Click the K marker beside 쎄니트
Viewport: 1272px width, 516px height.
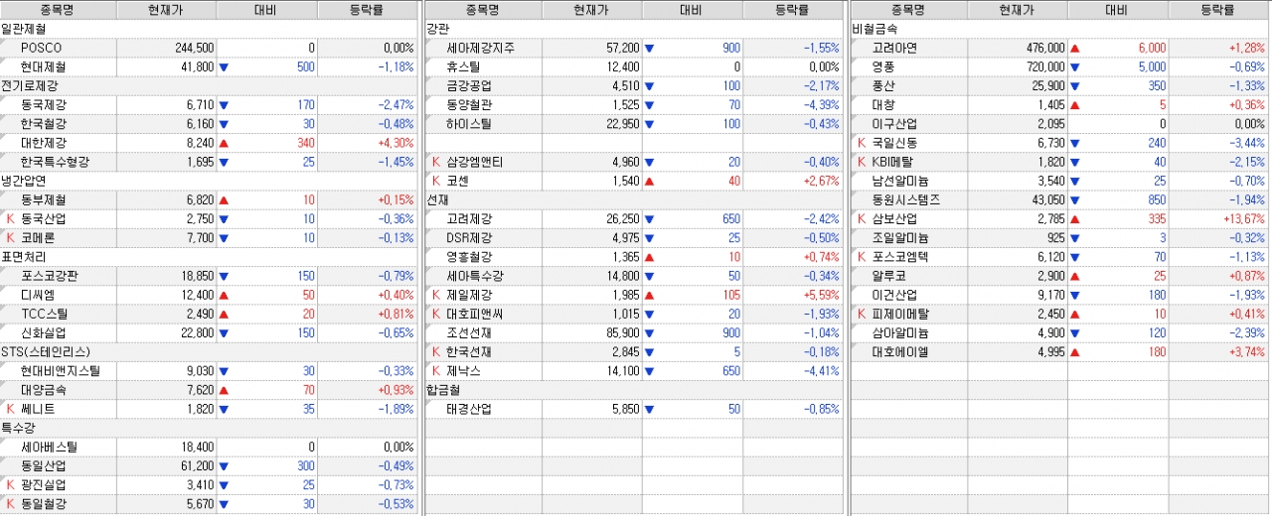click(11, 409)
